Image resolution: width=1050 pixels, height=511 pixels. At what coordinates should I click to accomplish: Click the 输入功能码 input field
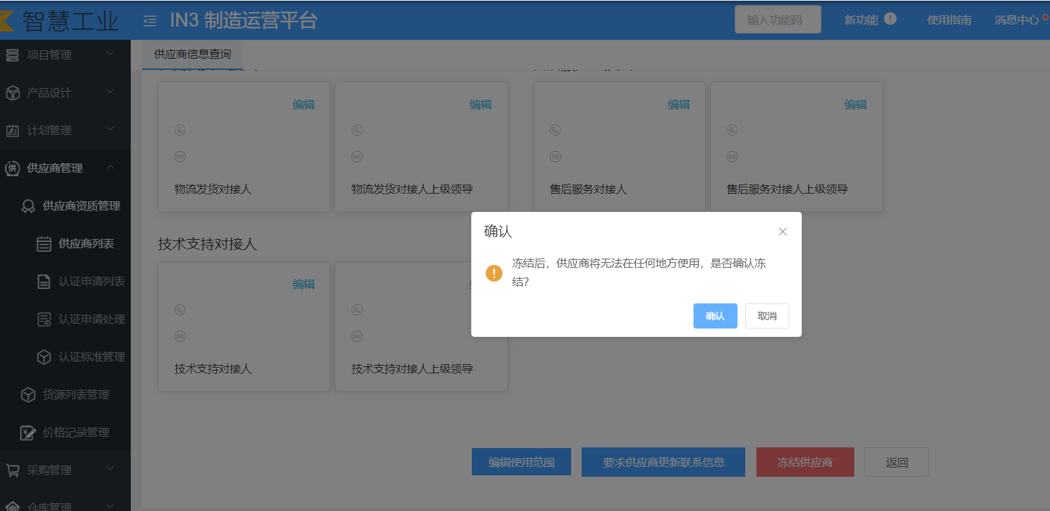click(777, 20)
